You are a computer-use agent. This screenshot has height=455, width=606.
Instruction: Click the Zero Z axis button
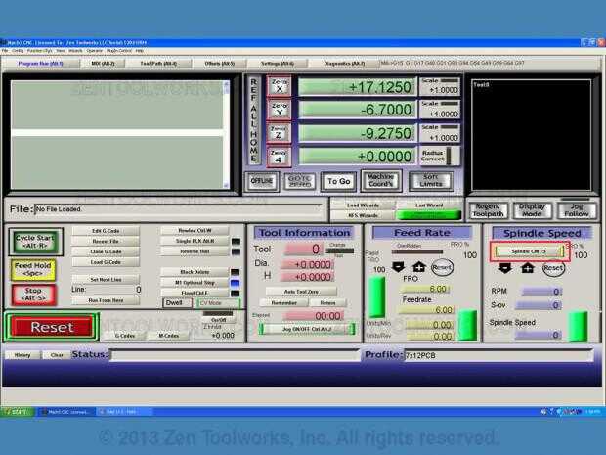click(279, 133)
